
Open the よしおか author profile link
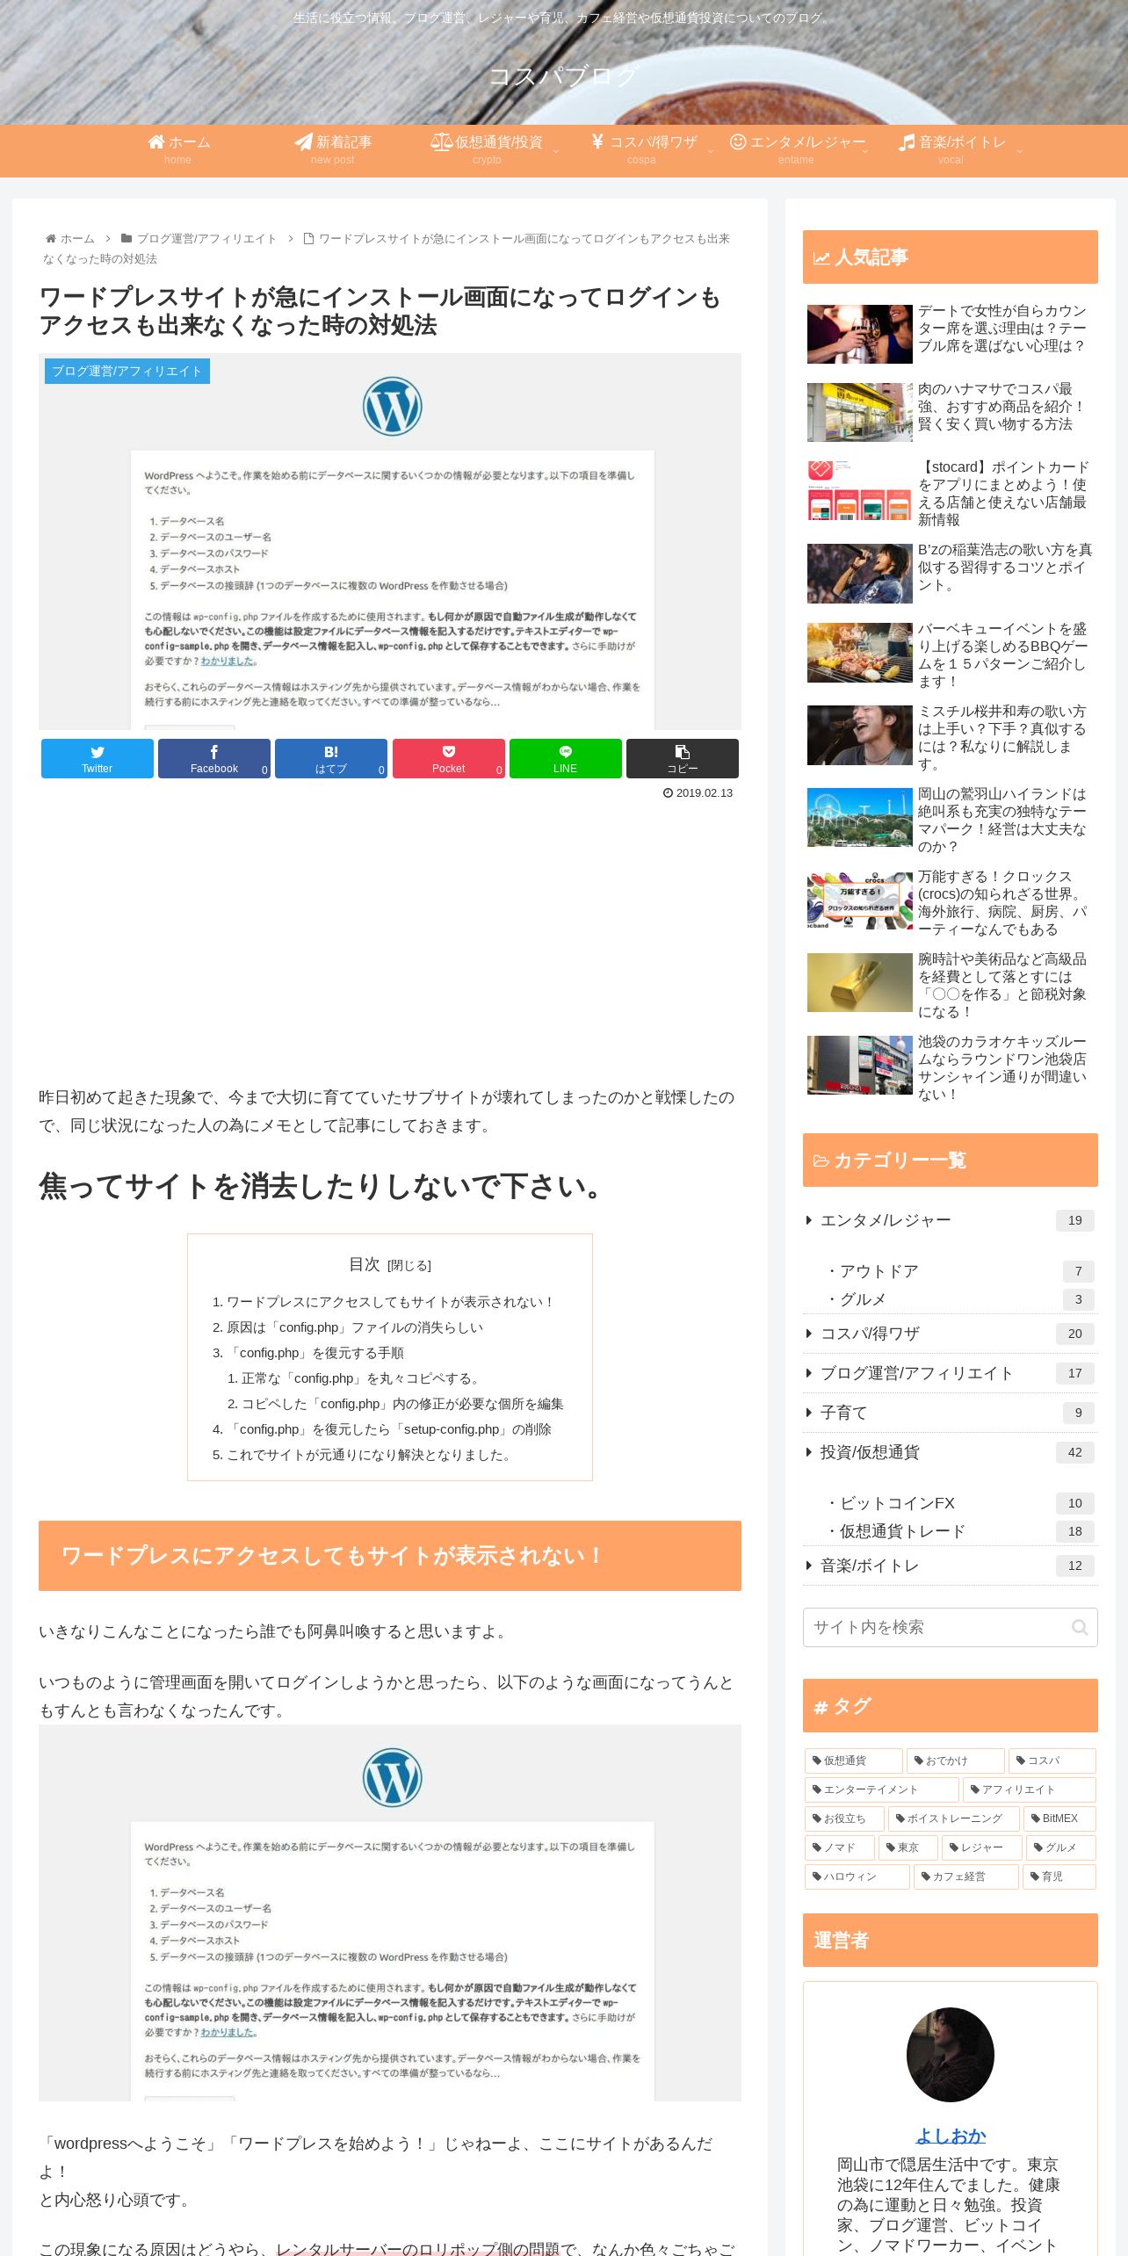pos(951,2136)
